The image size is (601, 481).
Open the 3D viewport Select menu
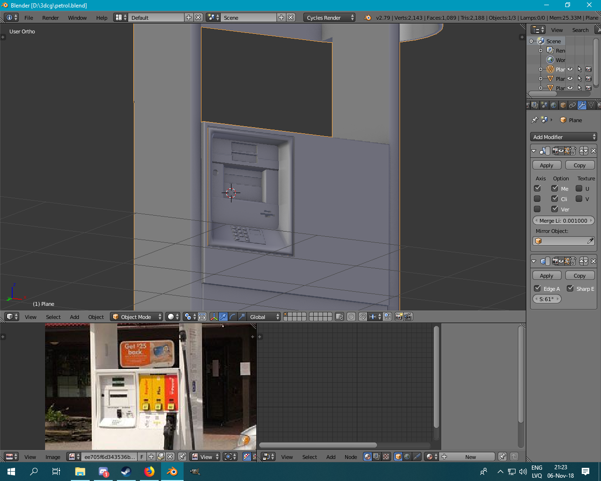coord(53,317)
